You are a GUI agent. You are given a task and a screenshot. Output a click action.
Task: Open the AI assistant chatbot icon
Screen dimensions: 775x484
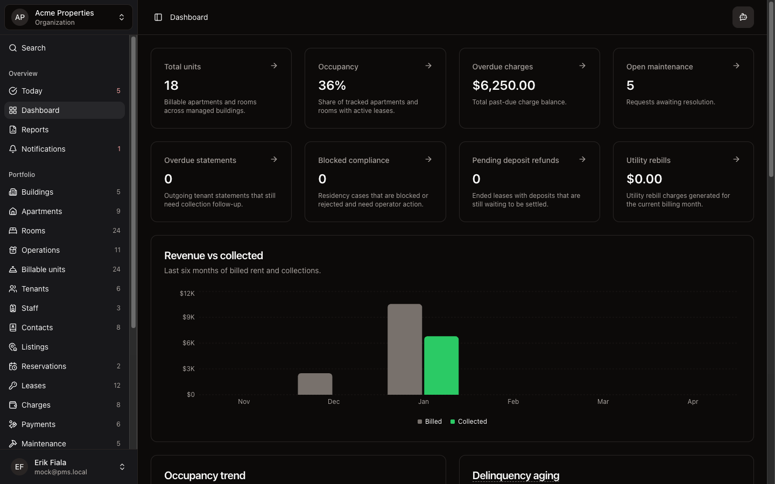click(x=743, y=17)
